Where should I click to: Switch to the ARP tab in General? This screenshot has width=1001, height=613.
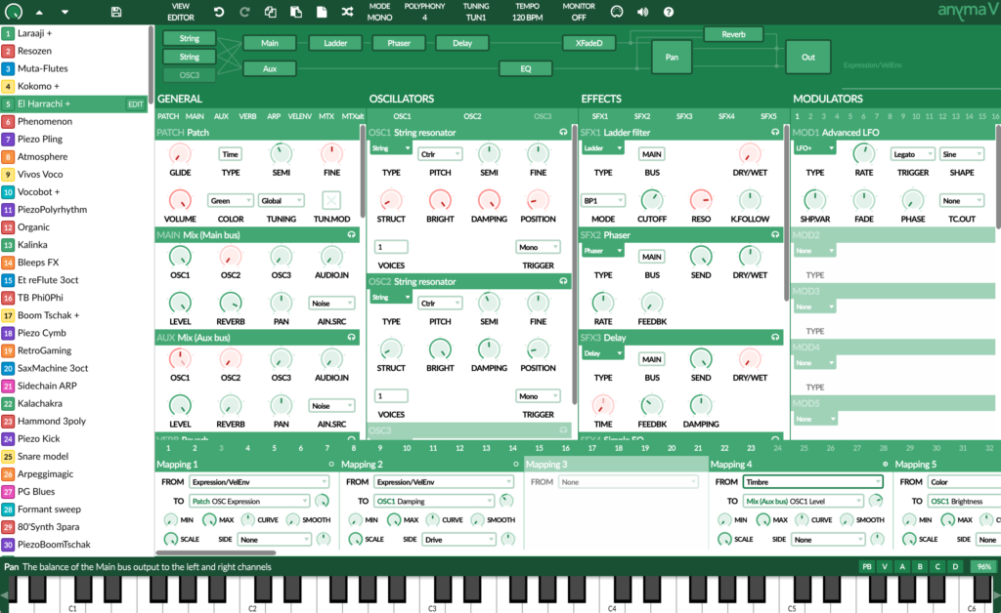(x=274, y=116)
